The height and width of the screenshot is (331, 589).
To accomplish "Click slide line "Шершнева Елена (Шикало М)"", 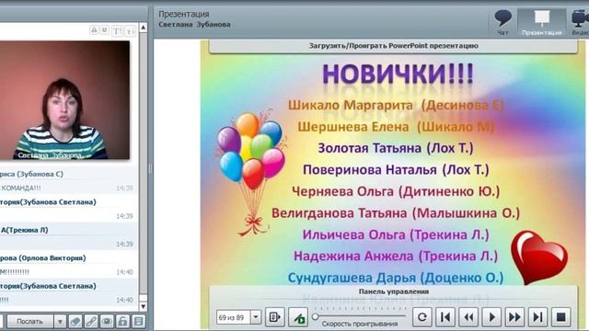I will click(x=396, y=127).
